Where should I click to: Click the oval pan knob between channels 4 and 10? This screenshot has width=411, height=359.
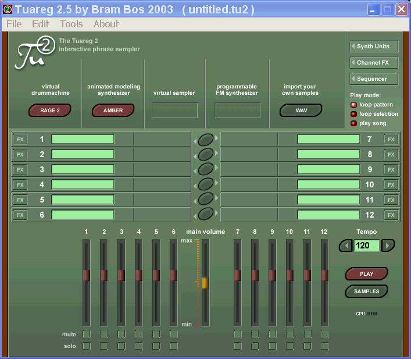[206, 184]
